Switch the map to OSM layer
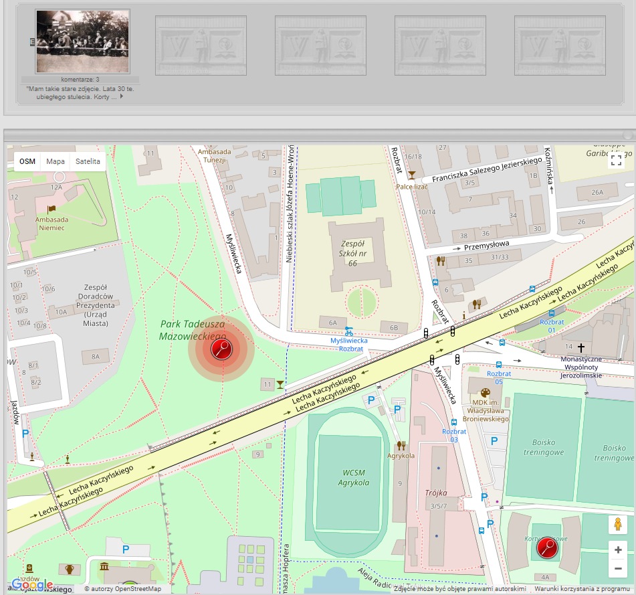Image resolution: width=636 pixels, height=595 pixels. tap(27, 161)
